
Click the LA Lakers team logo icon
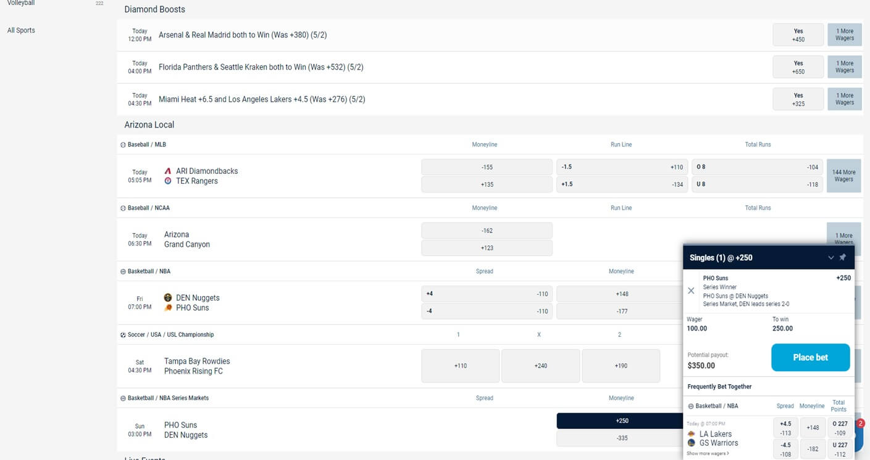692,434
